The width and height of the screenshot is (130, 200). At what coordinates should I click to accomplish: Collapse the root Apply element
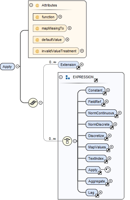pyautogui.click(x=17, y=67)
